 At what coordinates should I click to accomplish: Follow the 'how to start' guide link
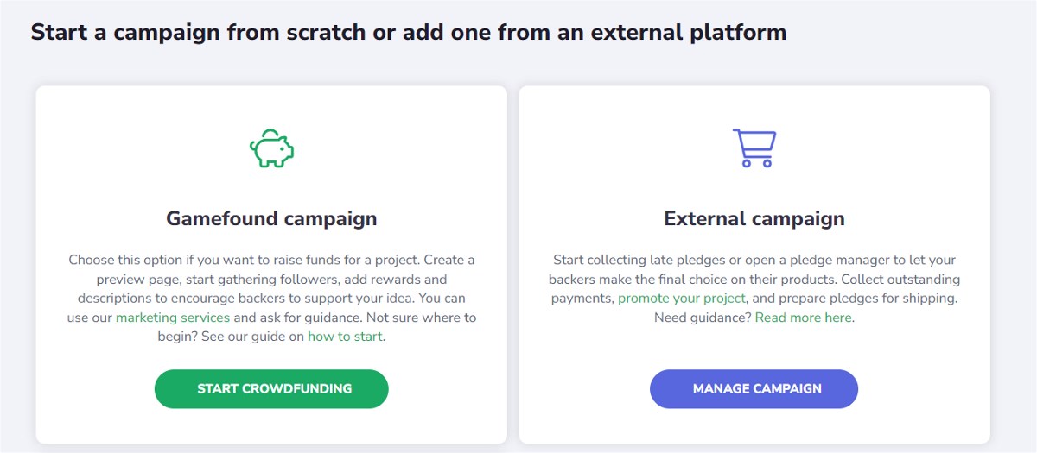(345, 337)
